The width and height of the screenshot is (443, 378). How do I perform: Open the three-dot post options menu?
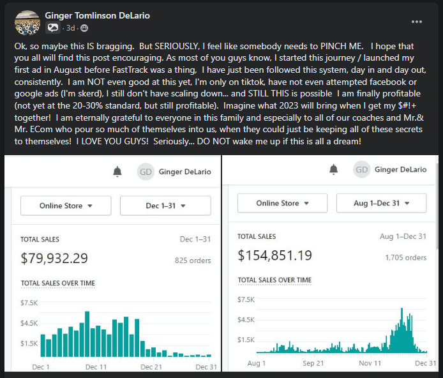[x=417, y=22]
